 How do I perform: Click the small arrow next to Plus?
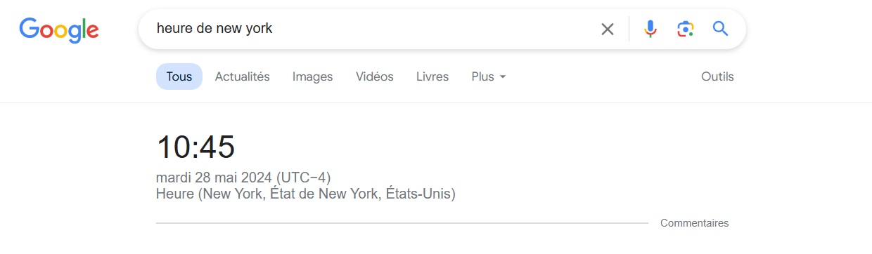click(503, 77)
